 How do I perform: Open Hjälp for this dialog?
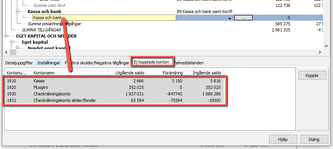(x=283, y=139)
